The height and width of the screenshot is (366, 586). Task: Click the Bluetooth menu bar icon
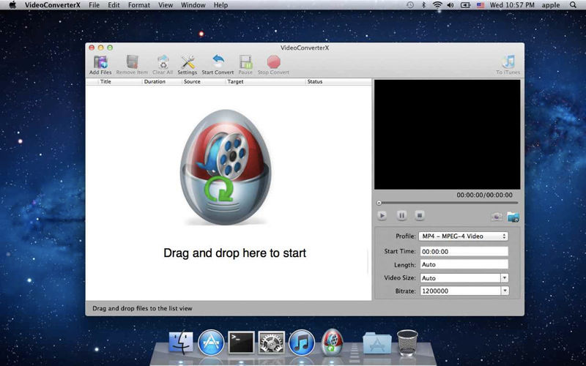[423, 5]
